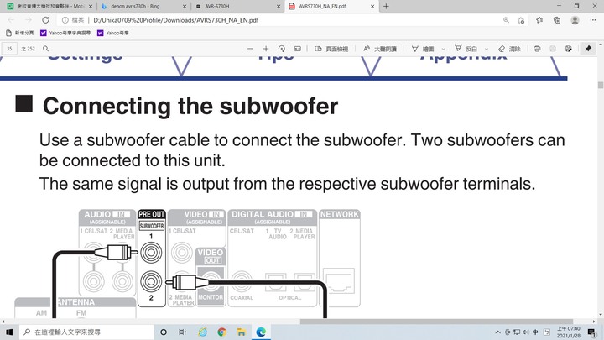Open Task View on taskbar
Screen dimensions: 604x340
[183, 332]
